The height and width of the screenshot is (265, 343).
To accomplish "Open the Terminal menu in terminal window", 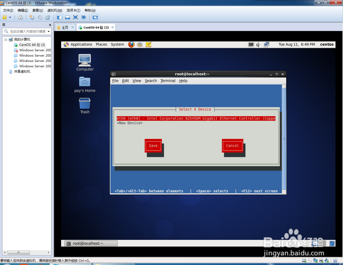I will (168, 81).
